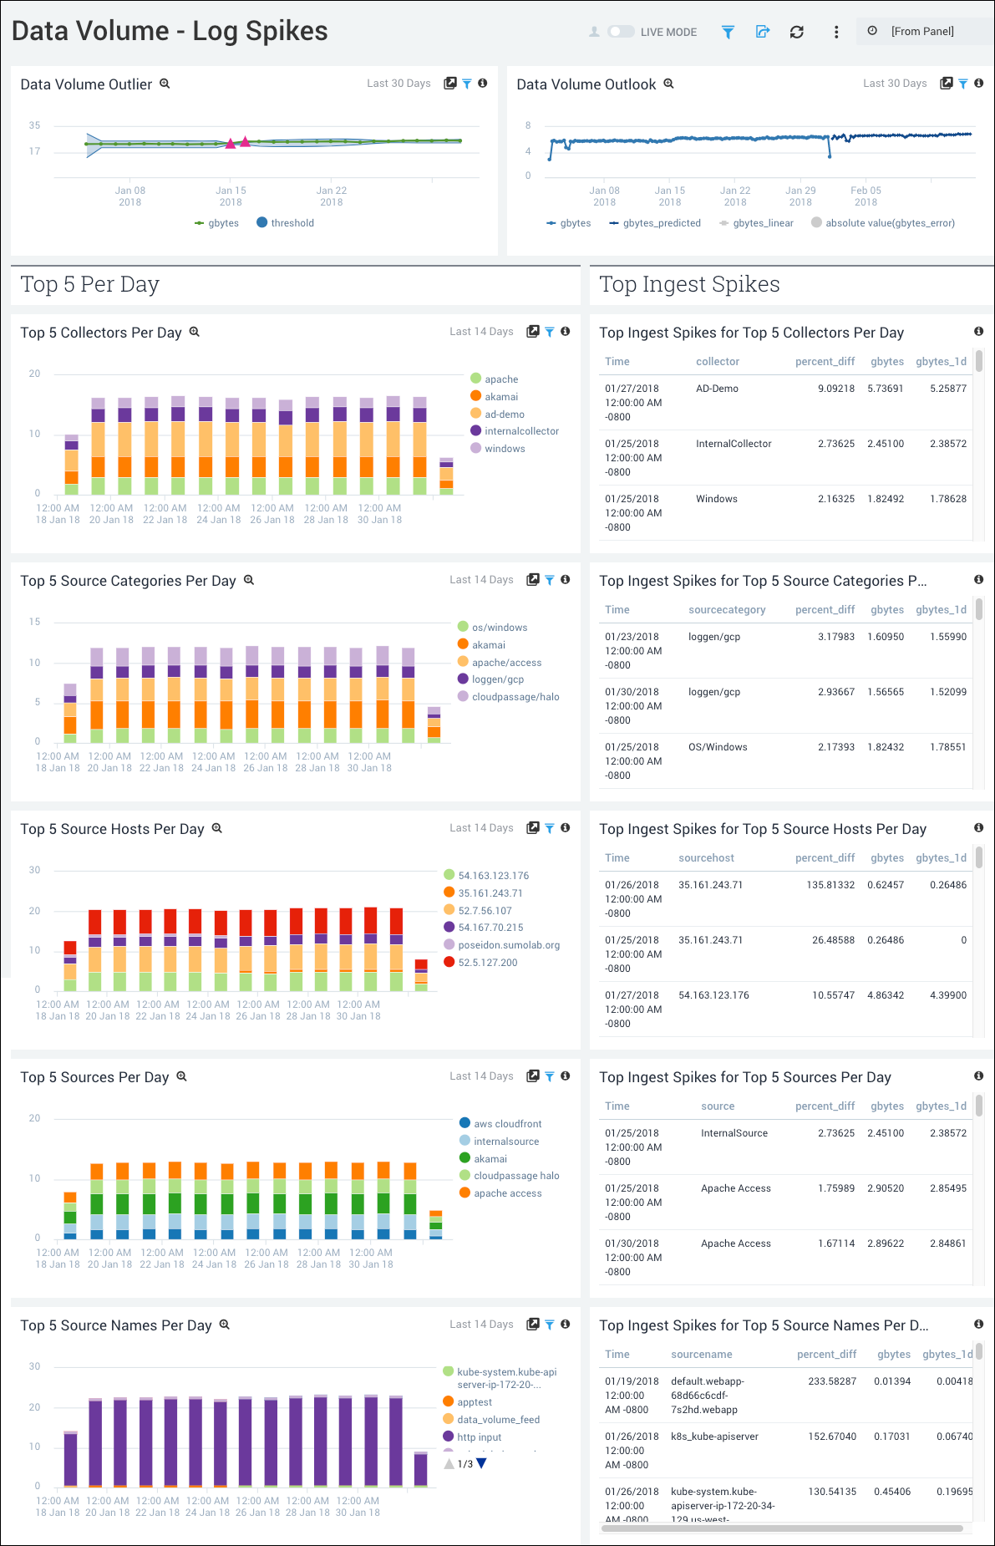Open the dashboard filter icon in header
The image size is (995, 1546).
click(728, 32)
